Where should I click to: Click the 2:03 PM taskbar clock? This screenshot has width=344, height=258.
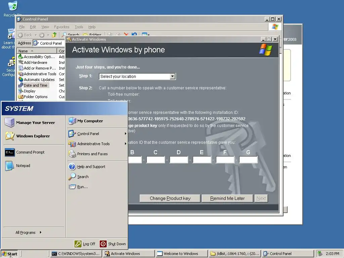(x=332, y=254)
